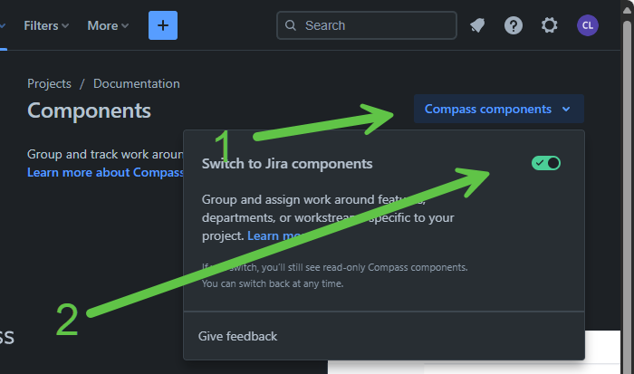The image size is (634, 374).
Task: Click the text You can switch back at any time
Action: [x=273, y=283]
